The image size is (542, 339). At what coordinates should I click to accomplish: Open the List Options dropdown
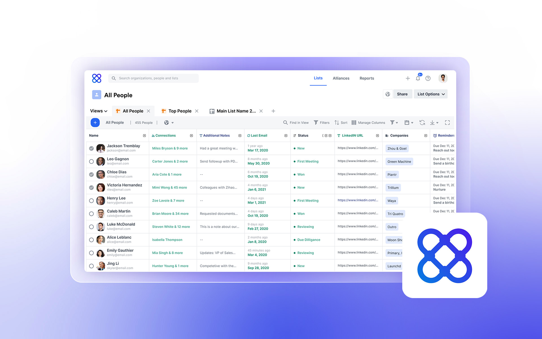[431, 94]
